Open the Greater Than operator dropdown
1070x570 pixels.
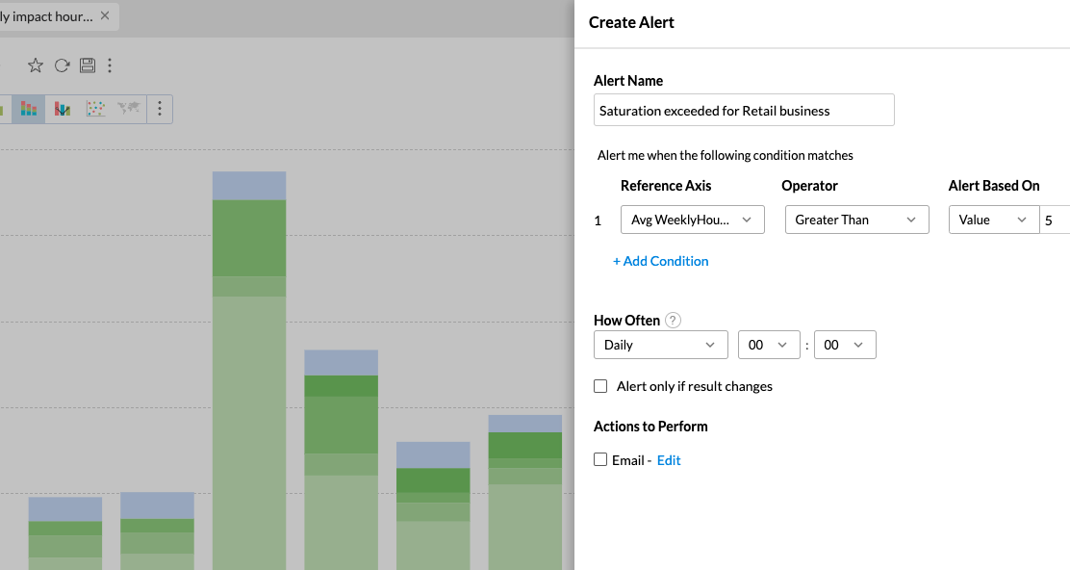[856, 220]
